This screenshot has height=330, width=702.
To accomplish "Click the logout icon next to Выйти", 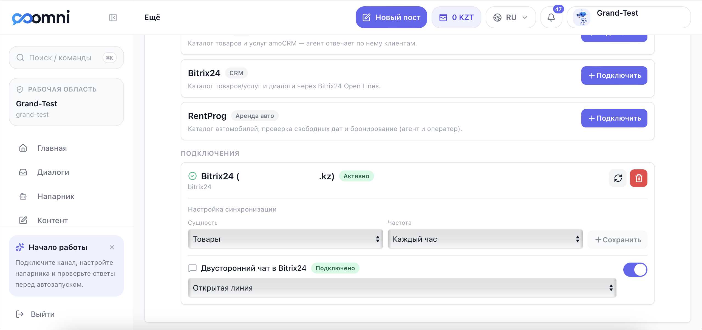I will coord(20,314).
